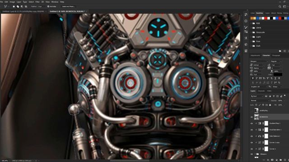Screen dimensions: 289x162
Task: Toggle All Caps text style
Action: 260,78
